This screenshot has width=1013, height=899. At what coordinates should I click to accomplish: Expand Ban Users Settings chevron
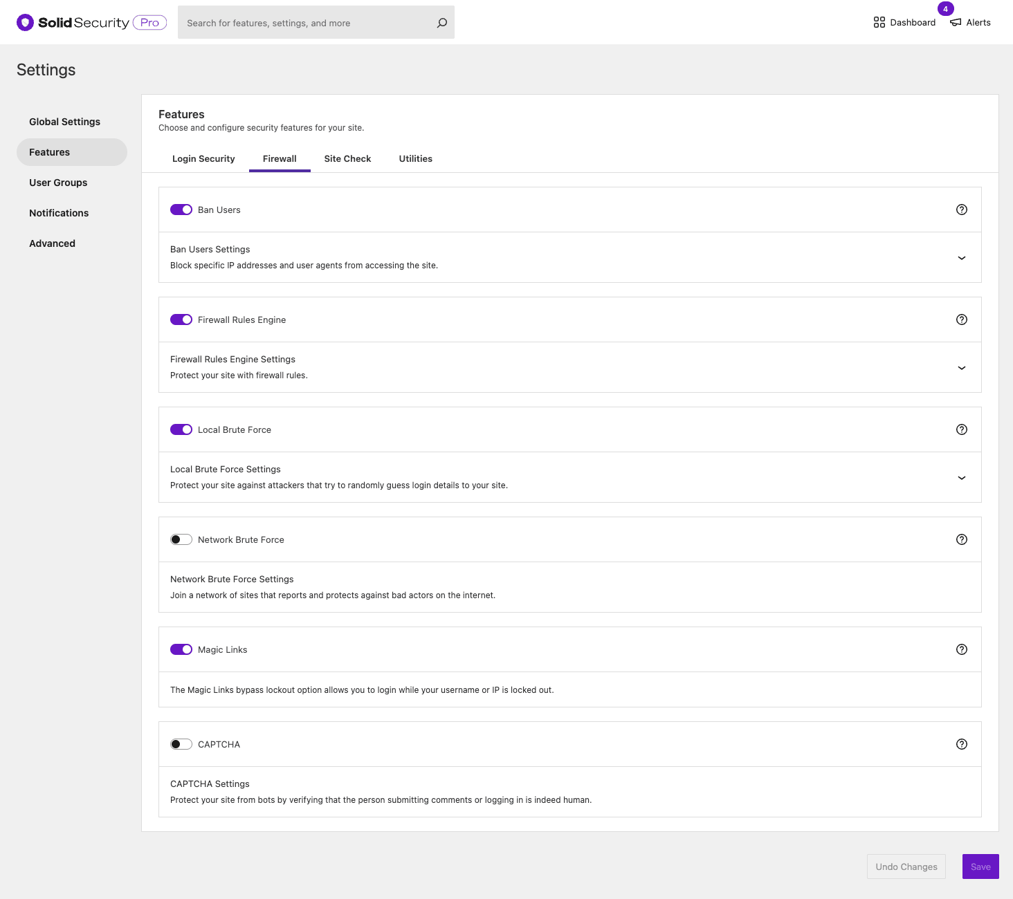[x=962, y=258]
